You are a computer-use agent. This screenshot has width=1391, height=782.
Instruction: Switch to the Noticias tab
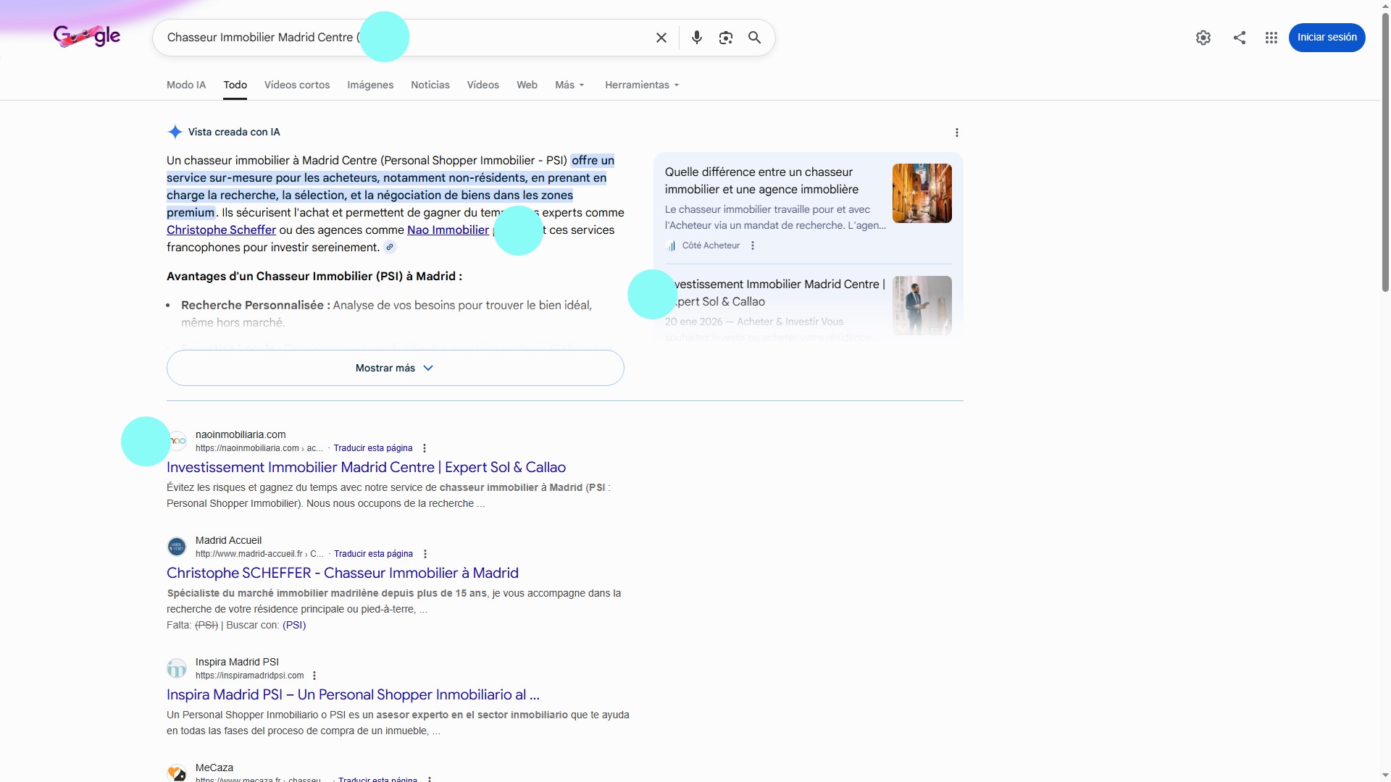point(430,85)
